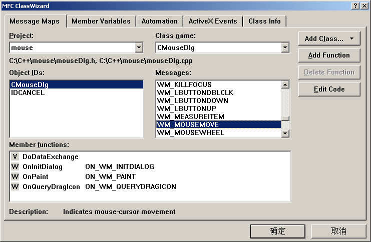Click the W icon beside OnInitDialog
The width and height of the screenshot is (371, 242).
click(15, 166)
